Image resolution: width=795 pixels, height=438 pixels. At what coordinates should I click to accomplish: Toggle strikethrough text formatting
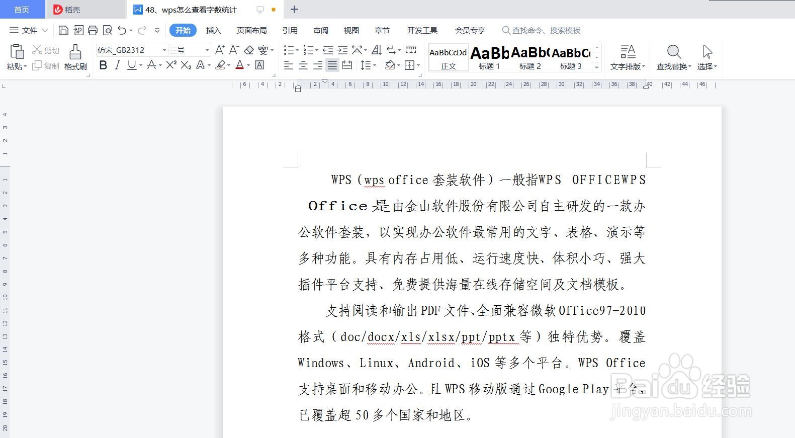pos(151,65)
